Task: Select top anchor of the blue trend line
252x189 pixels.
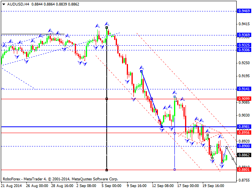Action: tap(141, 71)
